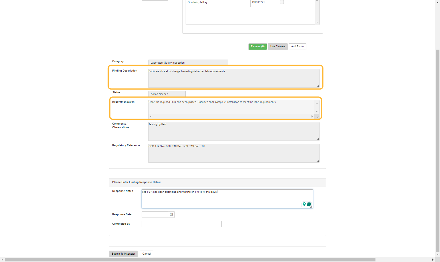The image size is (440, 262).
Task: Click the Finding Description text area
Action: pos(234,78)
